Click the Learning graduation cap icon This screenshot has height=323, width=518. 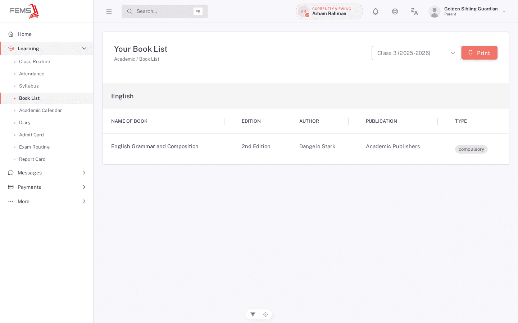click(x=11, y=48)
